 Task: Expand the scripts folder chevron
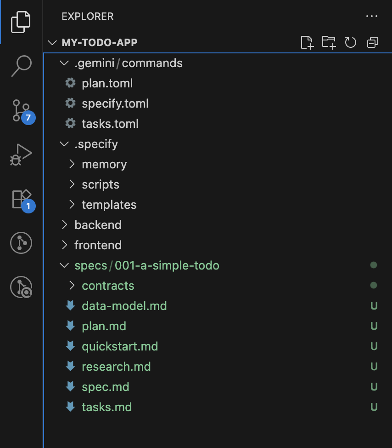72,184
